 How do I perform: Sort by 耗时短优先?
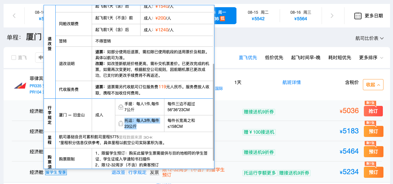click(340, 58)
